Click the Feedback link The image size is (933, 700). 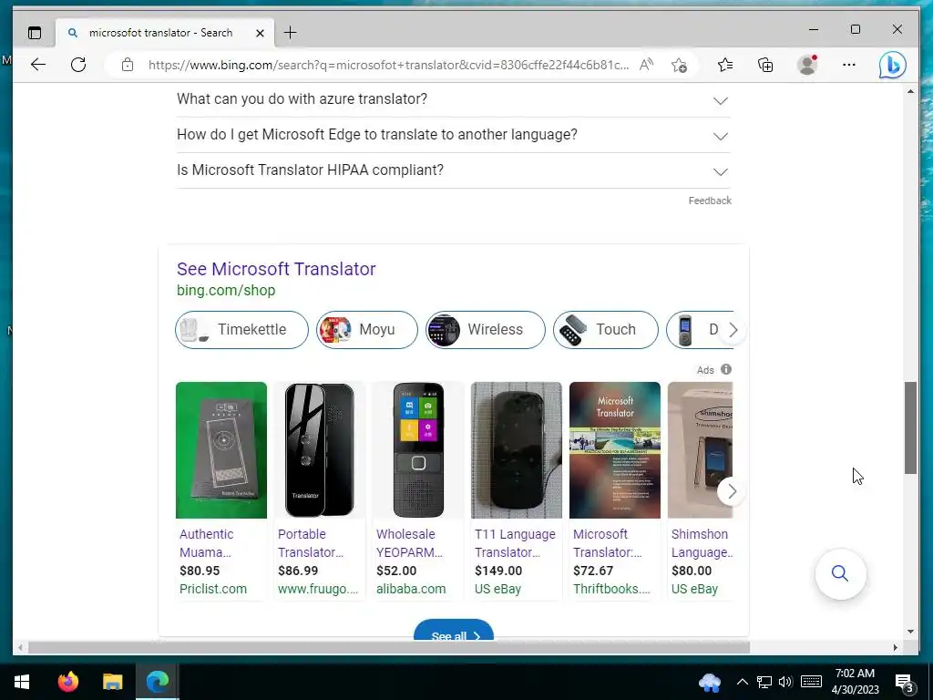pos(710,201)
